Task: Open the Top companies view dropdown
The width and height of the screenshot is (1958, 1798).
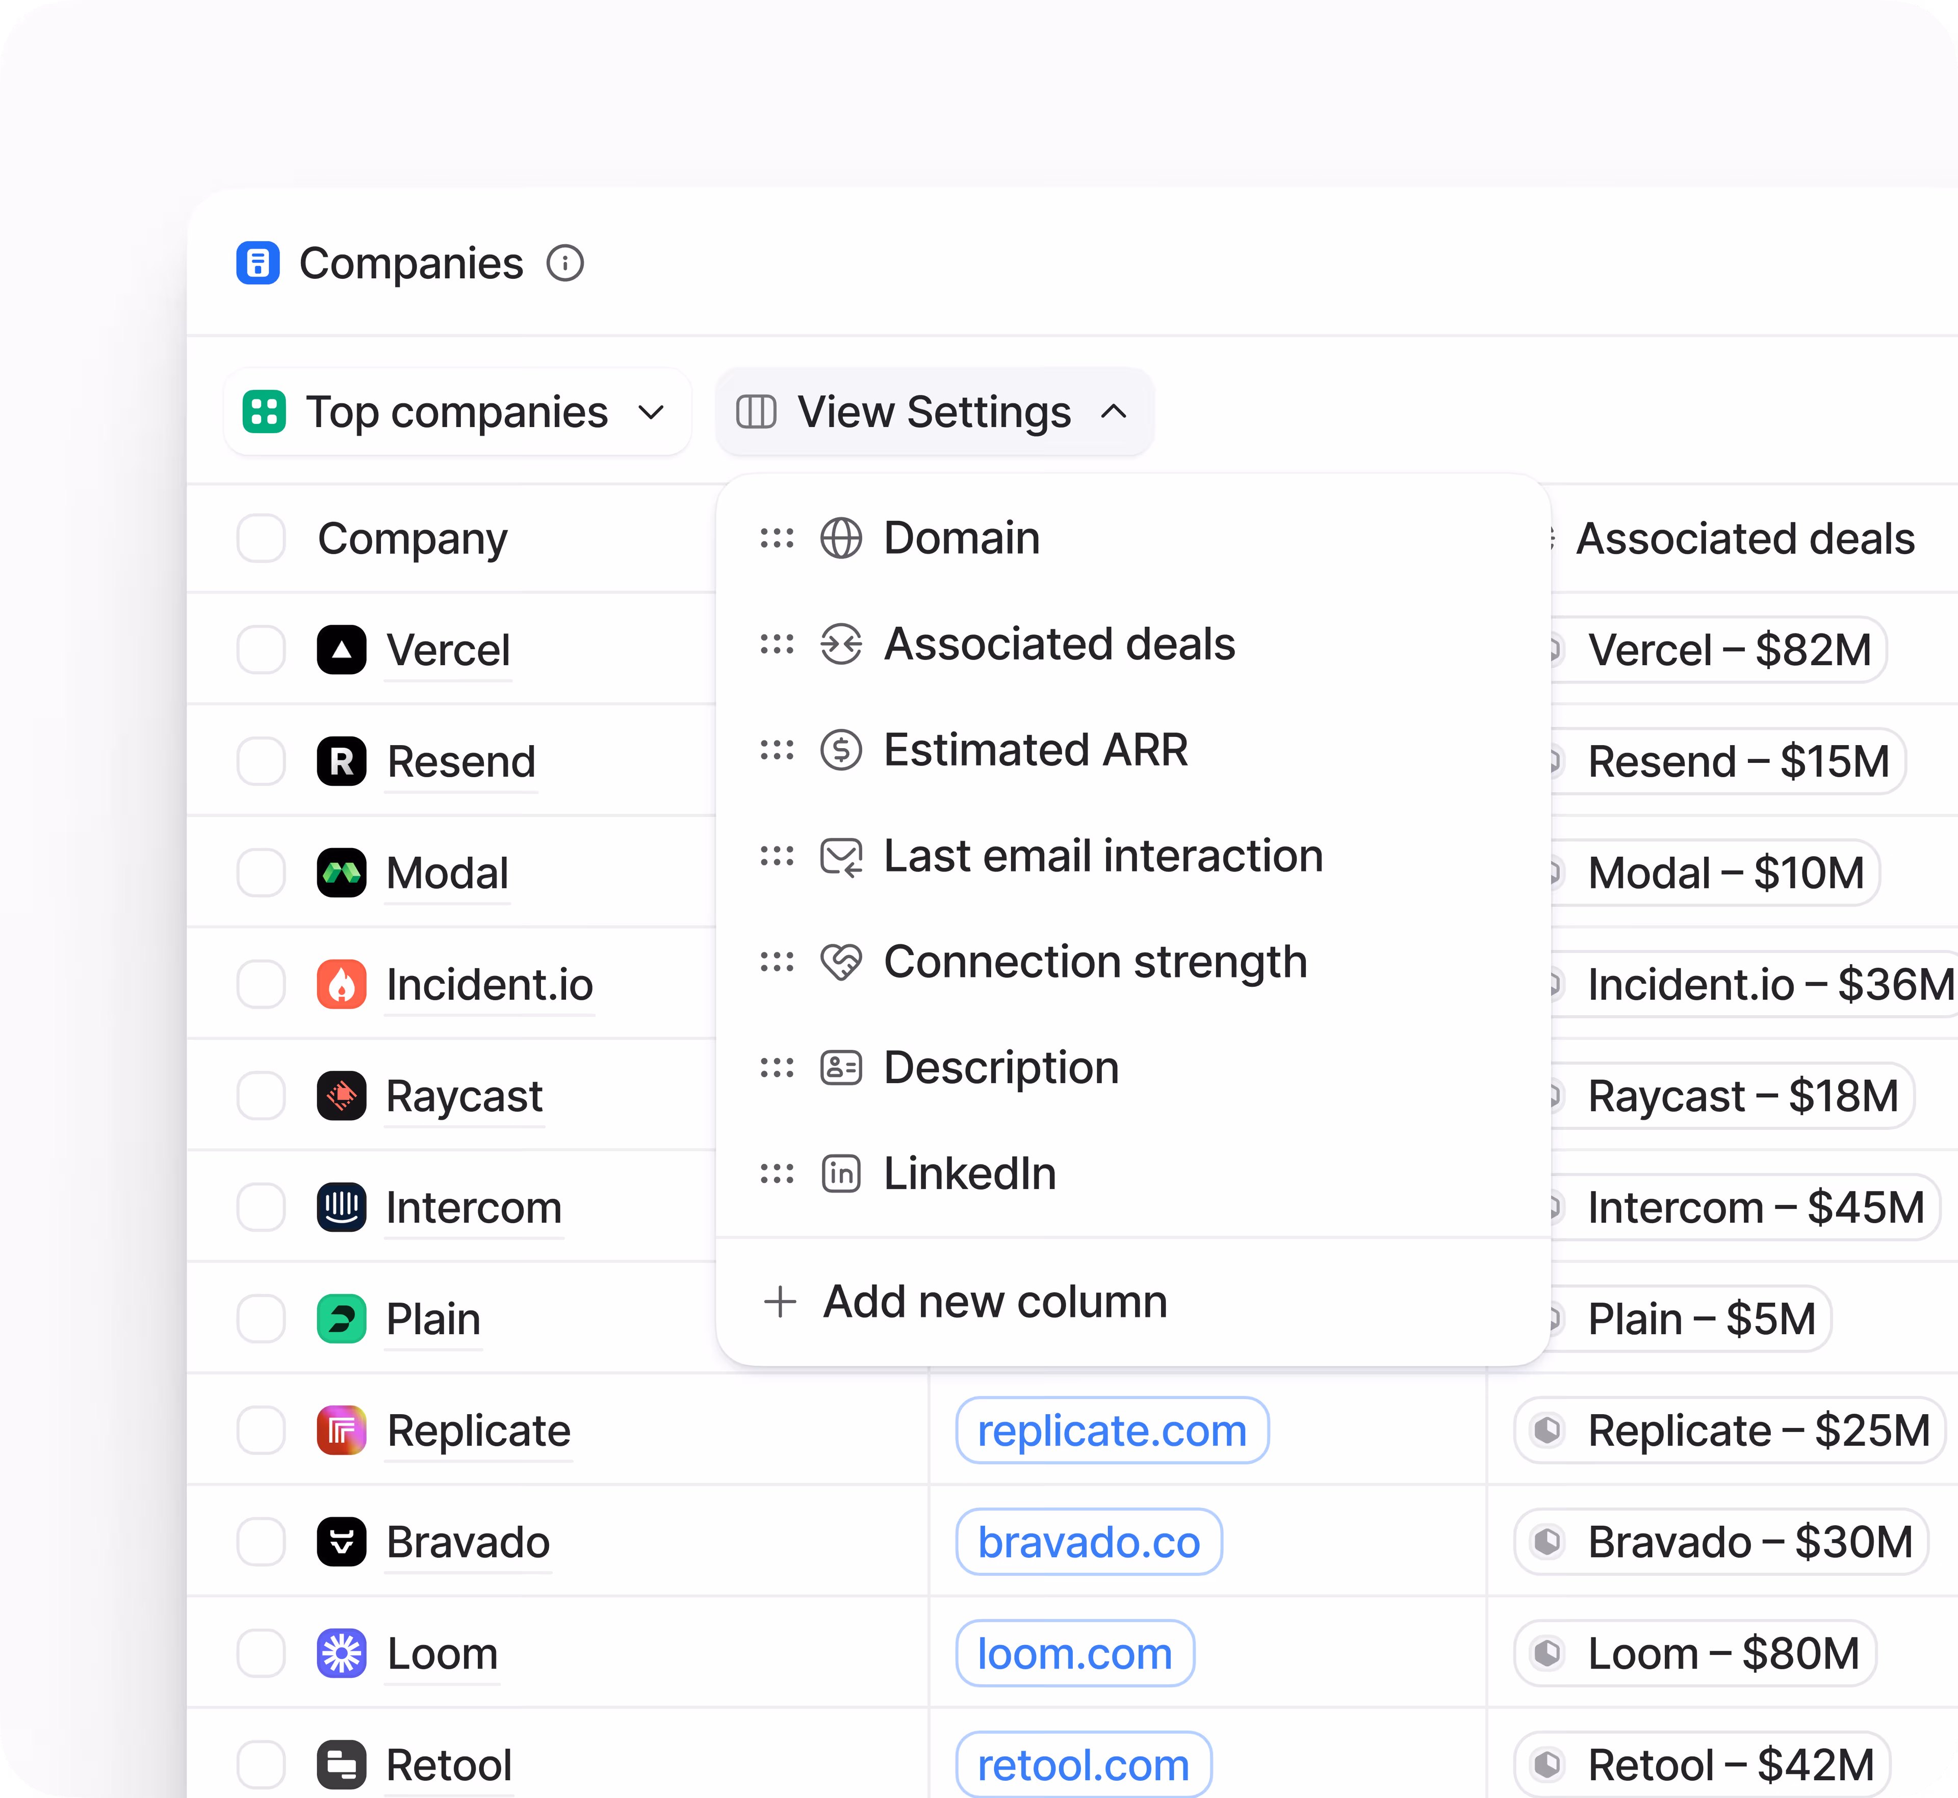Action: coord(457,412)
